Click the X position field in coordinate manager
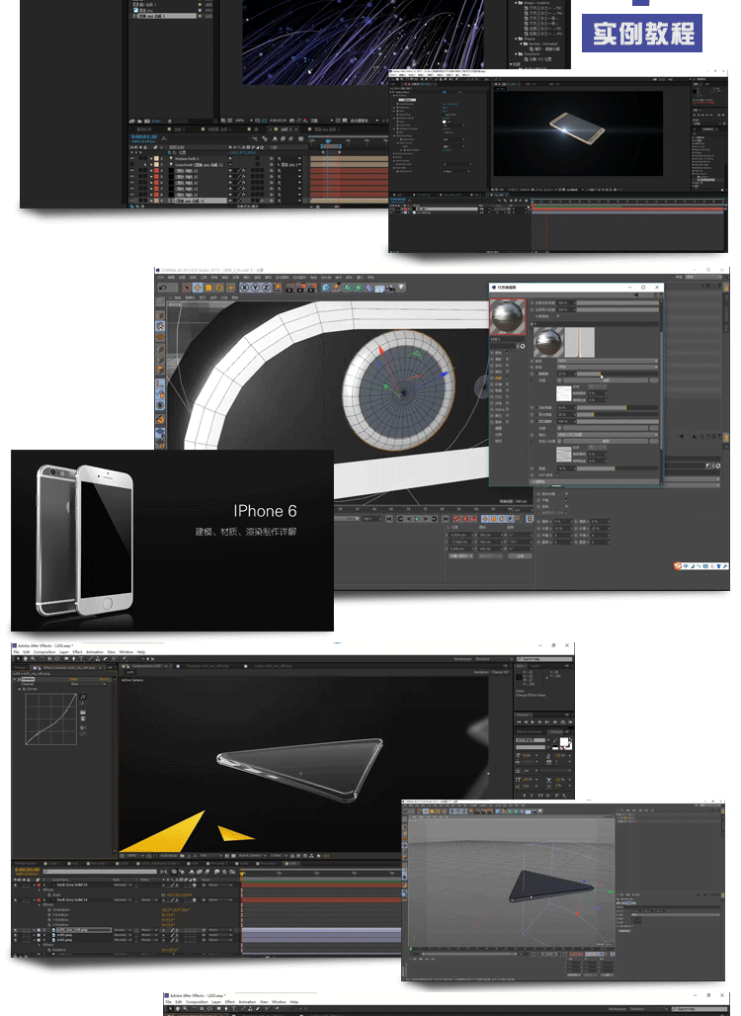This screenshot has width=741, height=1016. [x=460, y=535]
